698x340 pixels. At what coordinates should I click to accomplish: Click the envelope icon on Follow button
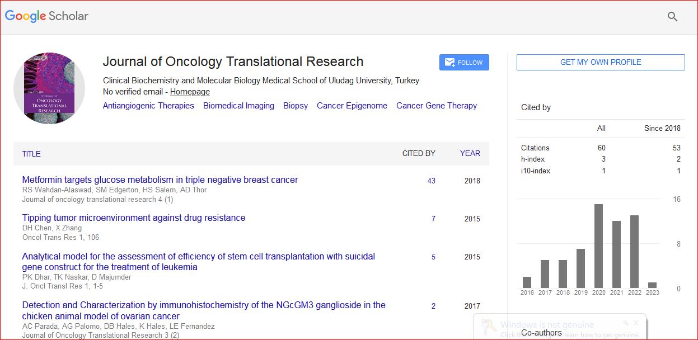pos(449,63)
